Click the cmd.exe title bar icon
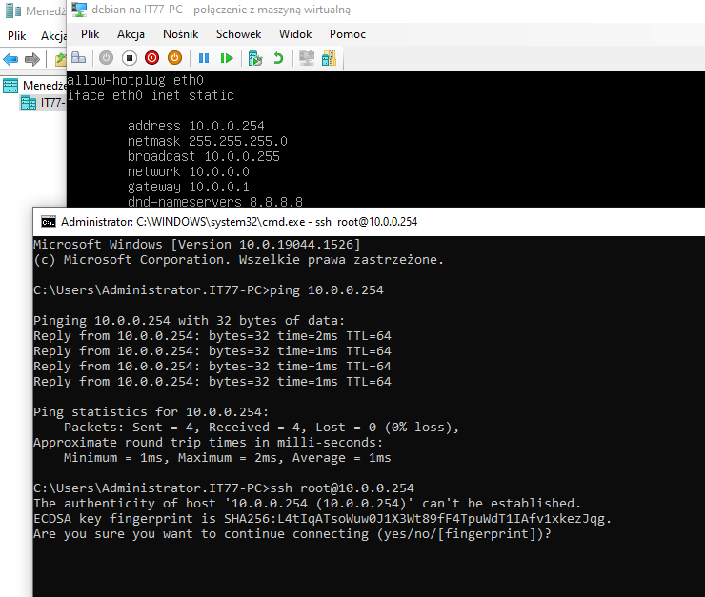705x597 pixels. pyautogui.click(x=48, y=221)
